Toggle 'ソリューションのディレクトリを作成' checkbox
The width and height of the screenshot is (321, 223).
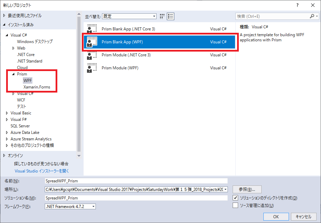(235, 198)
